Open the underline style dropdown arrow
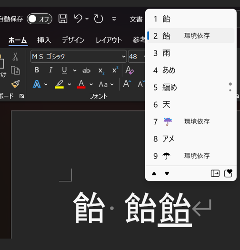Image resolution: width=240 pixels, height=250 pixels. click(x=75, y=70)
